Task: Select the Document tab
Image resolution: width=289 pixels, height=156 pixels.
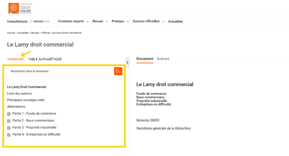Action: [x=145, y=59]
